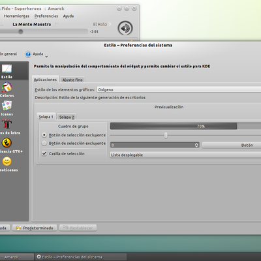Open the GTK+ appearance icon
Image resolution: width=261 pixels, height=261 pixels.
[x=7, y=143]
